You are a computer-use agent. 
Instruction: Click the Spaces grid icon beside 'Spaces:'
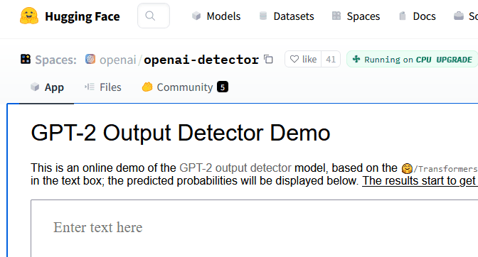click(x=26, y=59)
